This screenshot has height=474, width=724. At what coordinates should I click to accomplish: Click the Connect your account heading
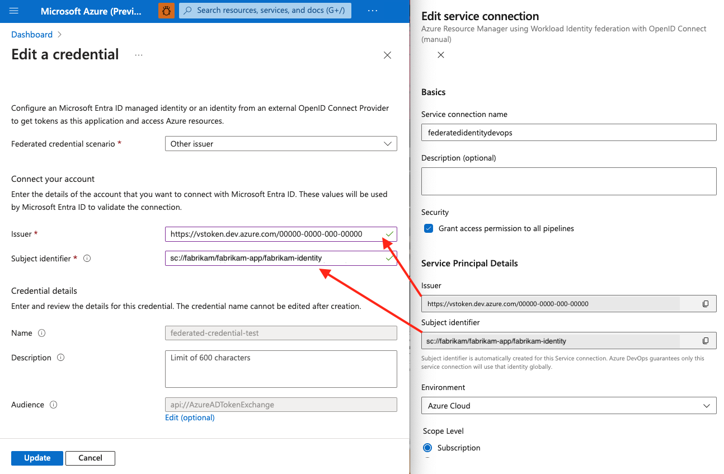click(53, 179)
